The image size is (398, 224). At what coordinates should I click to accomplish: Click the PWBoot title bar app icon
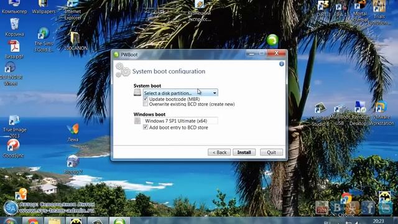(x=116, y=55)
